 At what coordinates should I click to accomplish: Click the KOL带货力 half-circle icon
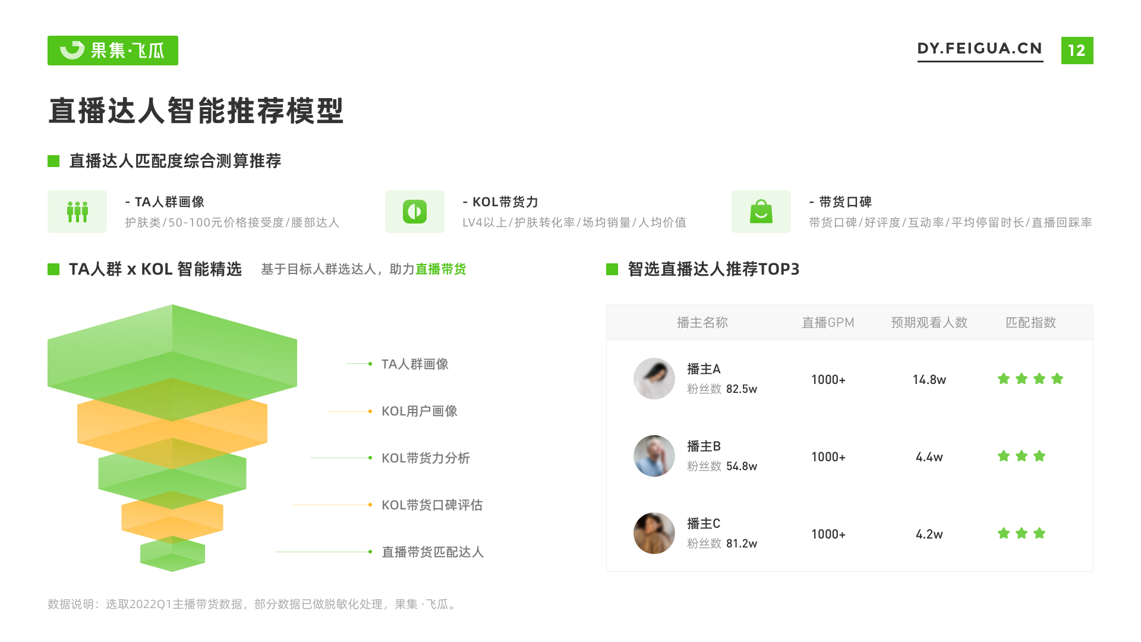point(415,212)
